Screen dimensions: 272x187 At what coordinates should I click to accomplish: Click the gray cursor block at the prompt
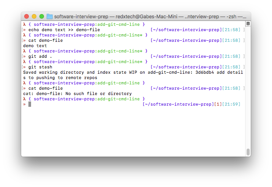coord(30,104)
